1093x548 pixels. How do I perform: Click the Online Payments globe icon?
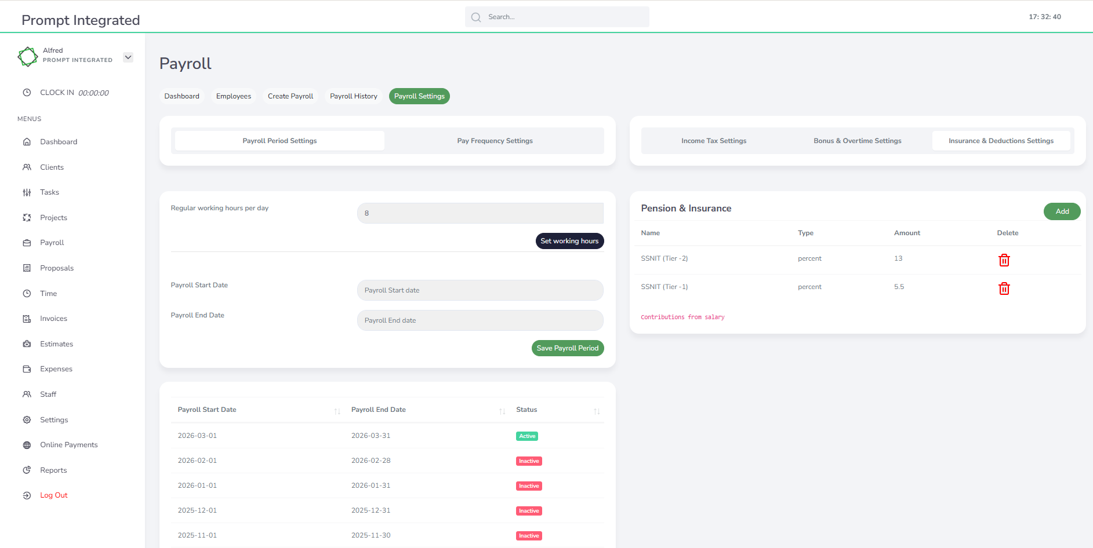(x=27, y=445)
